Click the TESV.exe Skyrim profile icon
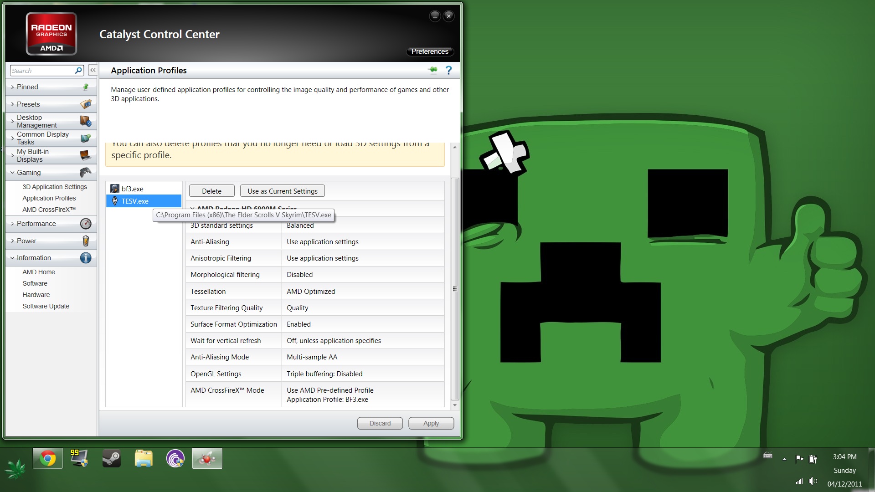 (115, 201)
